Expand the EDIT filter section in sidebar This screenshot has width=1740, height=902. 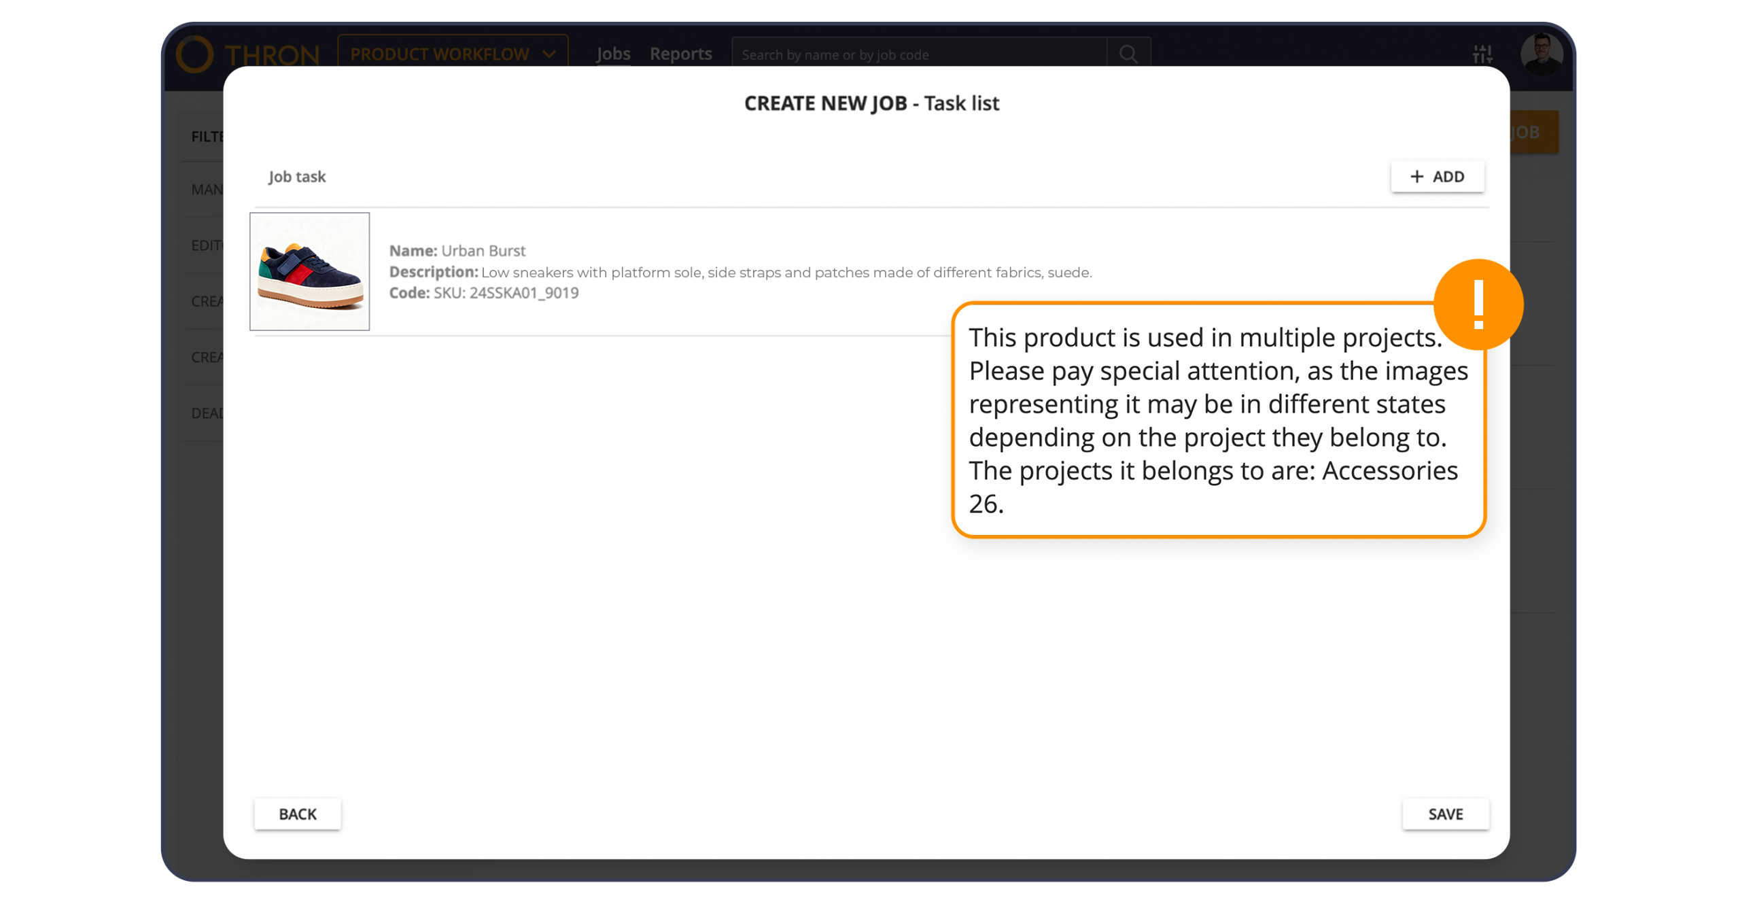pos(206,245)
